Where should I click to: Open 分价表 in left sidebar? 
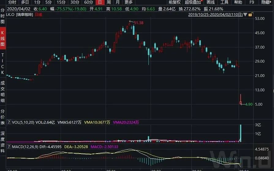[3, 117]
